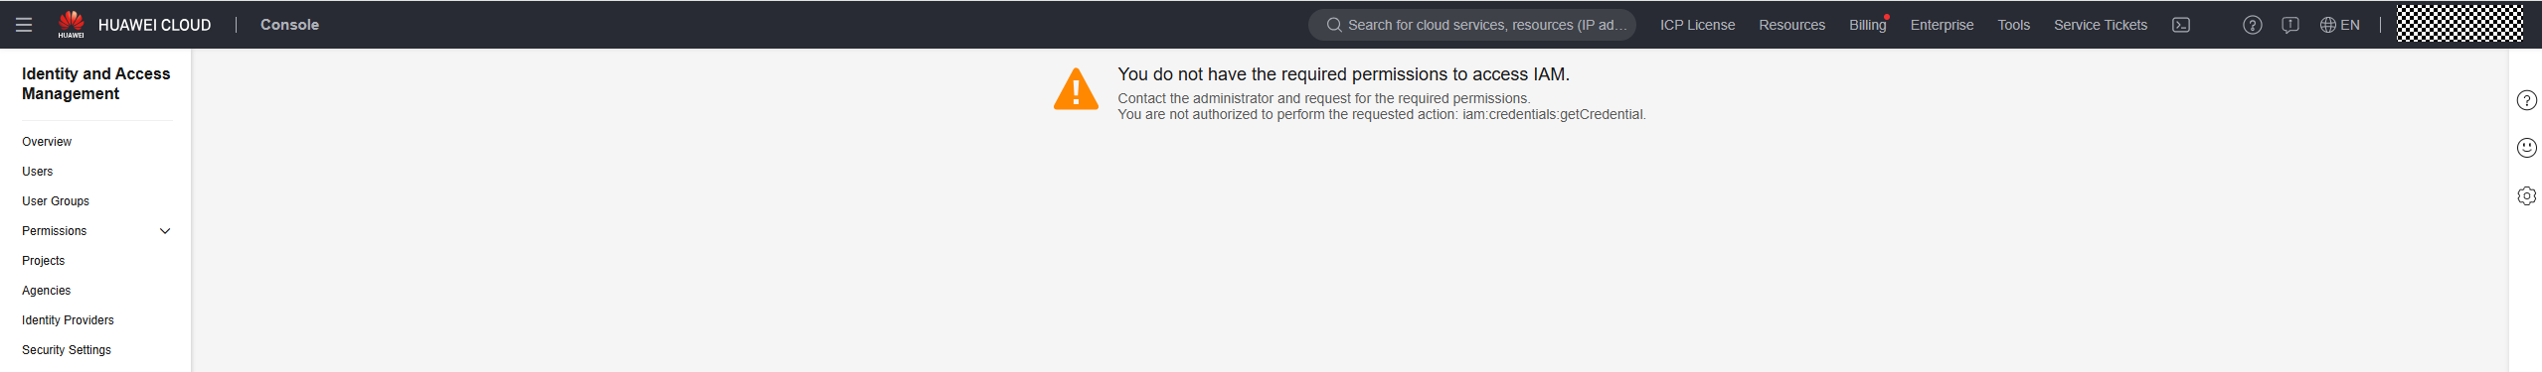Click the right sidebar help circle icon

click(2527, 100)
